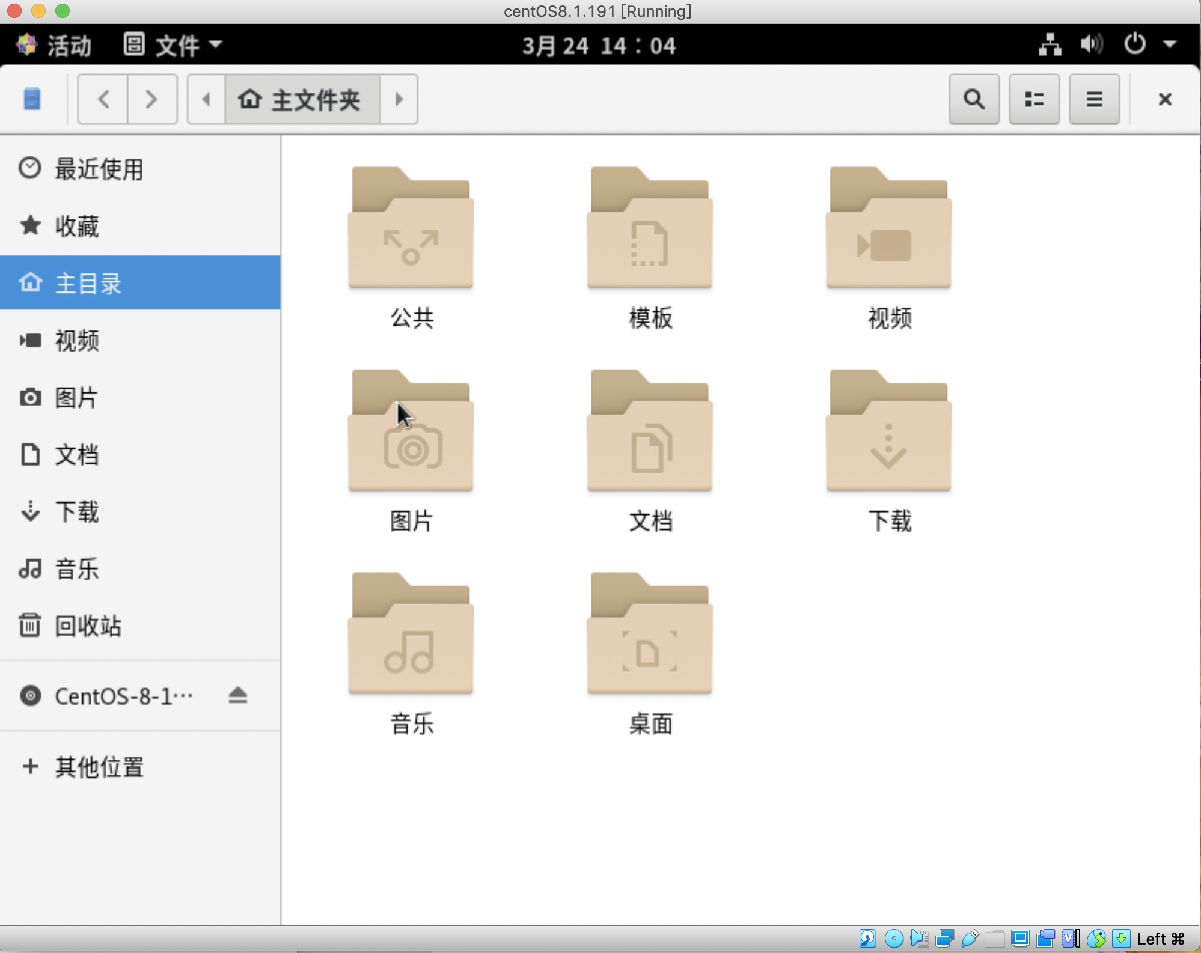
Task: Select the 视频 videos folder icon in main pane
Action: click(x=888, y=227)
